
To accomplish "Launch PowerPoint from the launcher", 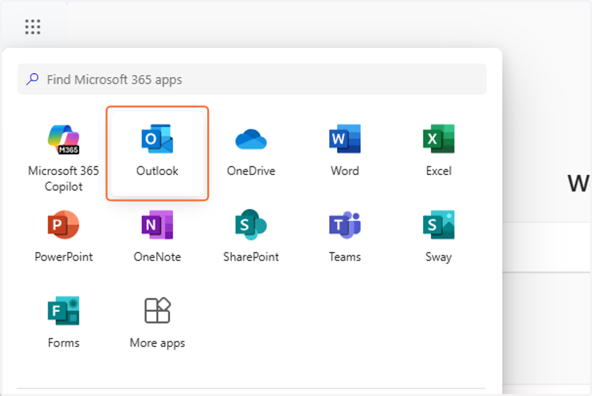I will coord(64,236).
